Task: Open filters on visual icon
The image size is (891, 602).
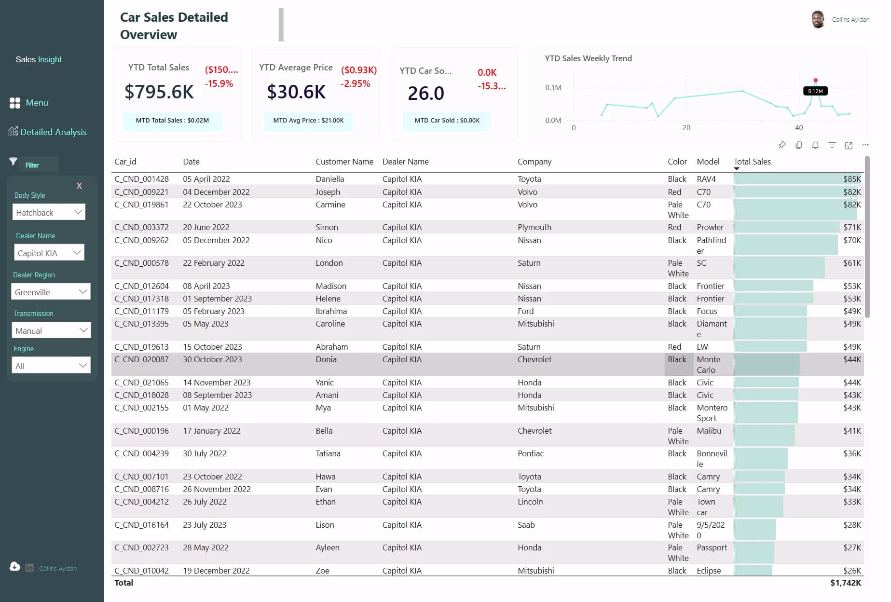Action: [832, 145]
